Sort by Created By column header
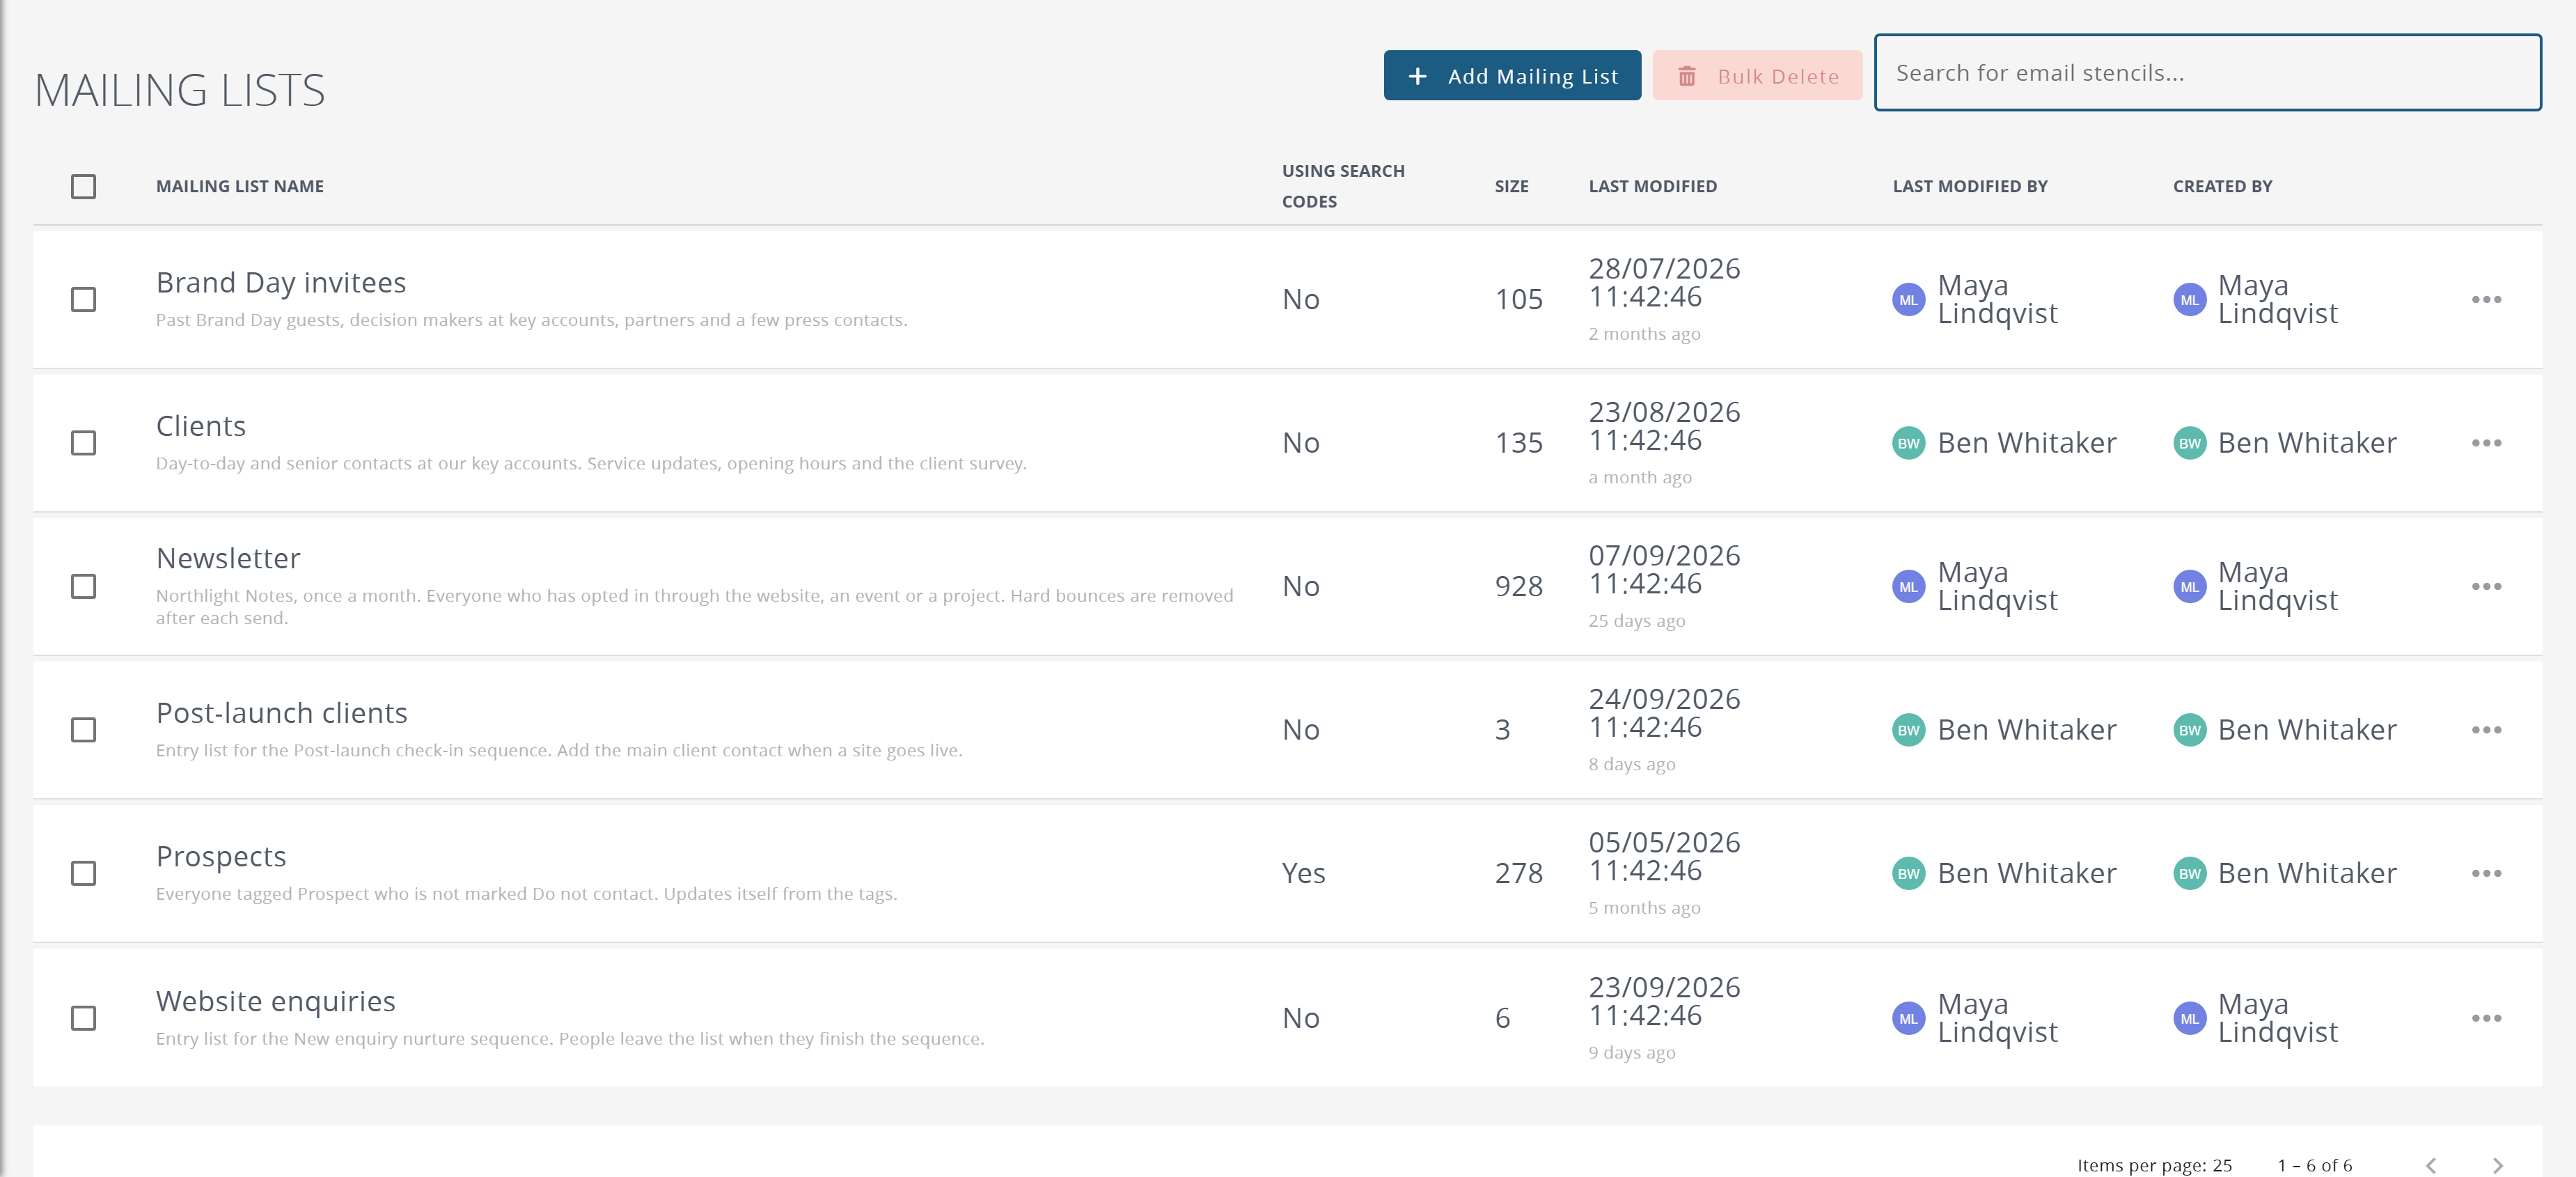 [2222, 186]
